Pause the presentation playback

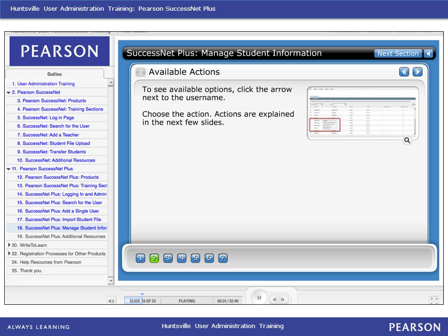pos(259,298)
